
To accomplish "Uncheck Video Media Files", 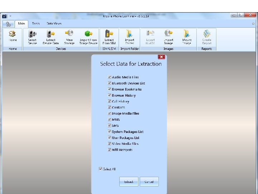I will 109,143.
